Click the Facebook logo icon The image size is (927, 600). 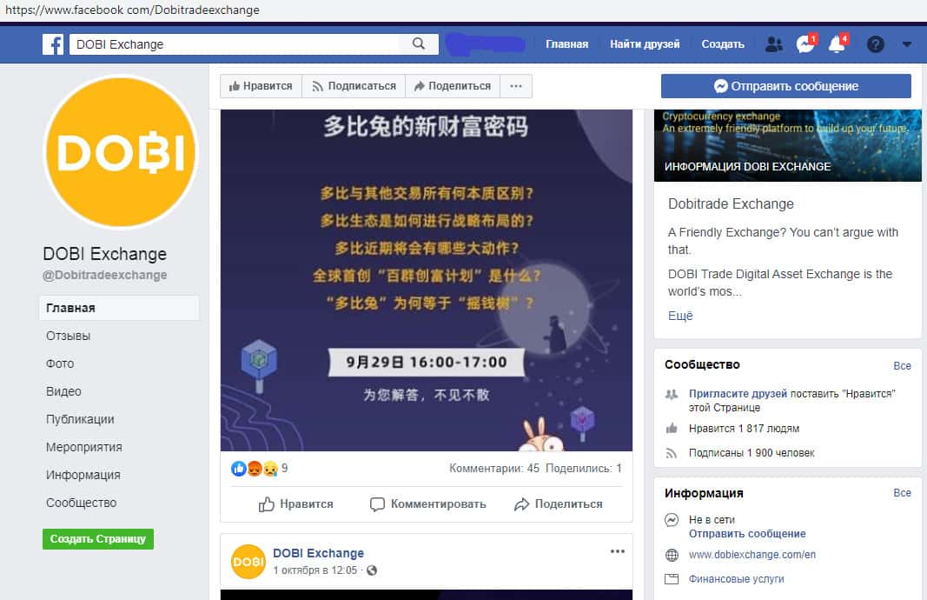53,44
